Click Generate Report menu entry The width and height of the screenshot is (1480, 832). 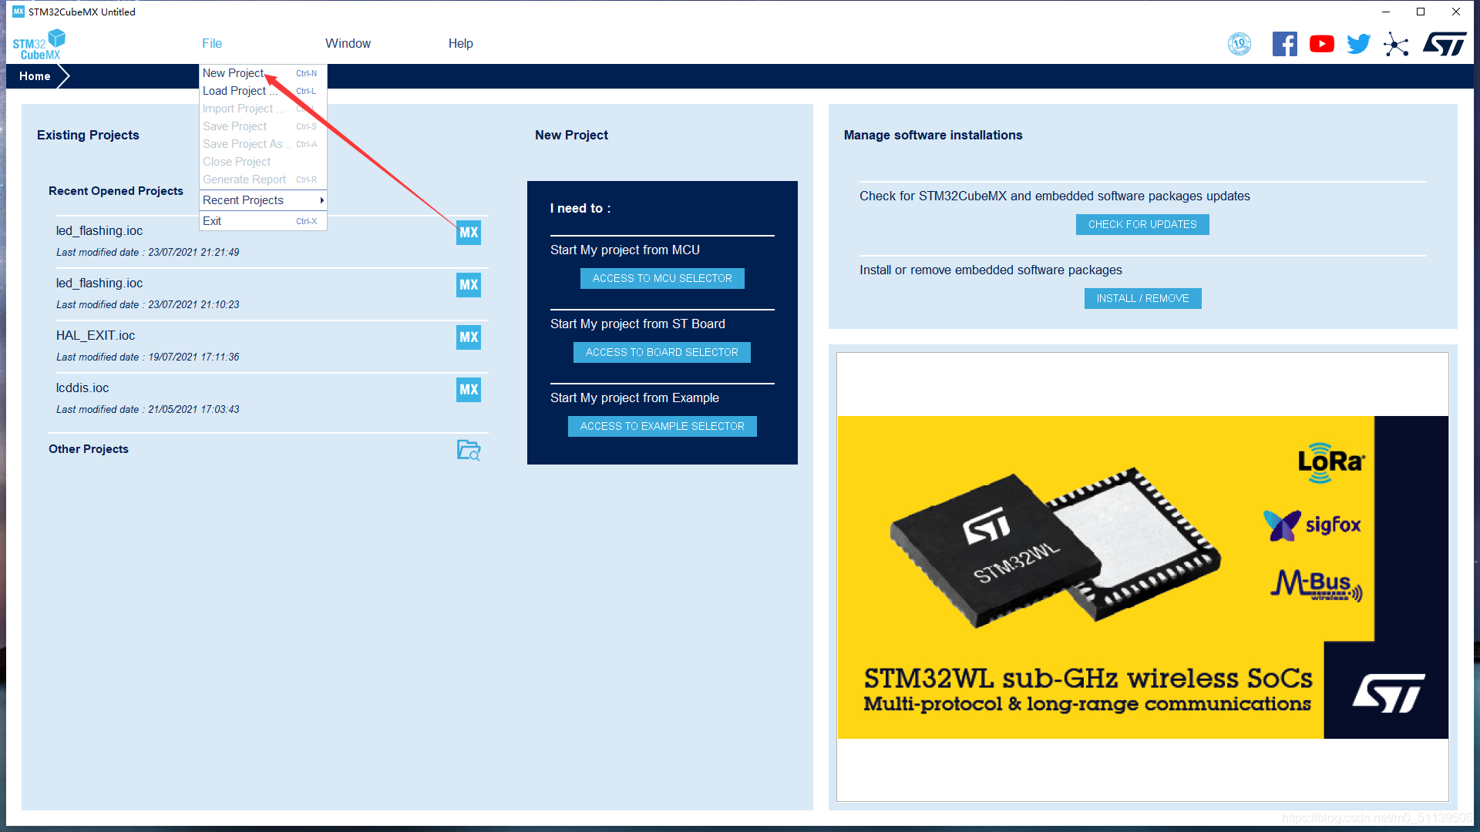tap(263, 179)
